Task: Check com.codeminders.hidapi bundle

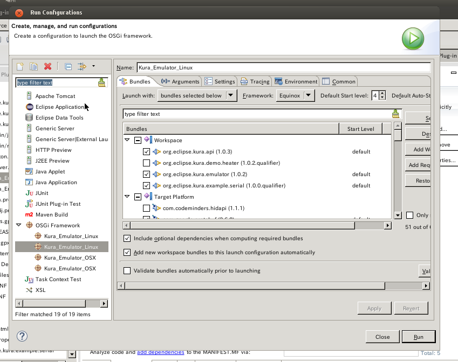Action: [x=146, y=208]
